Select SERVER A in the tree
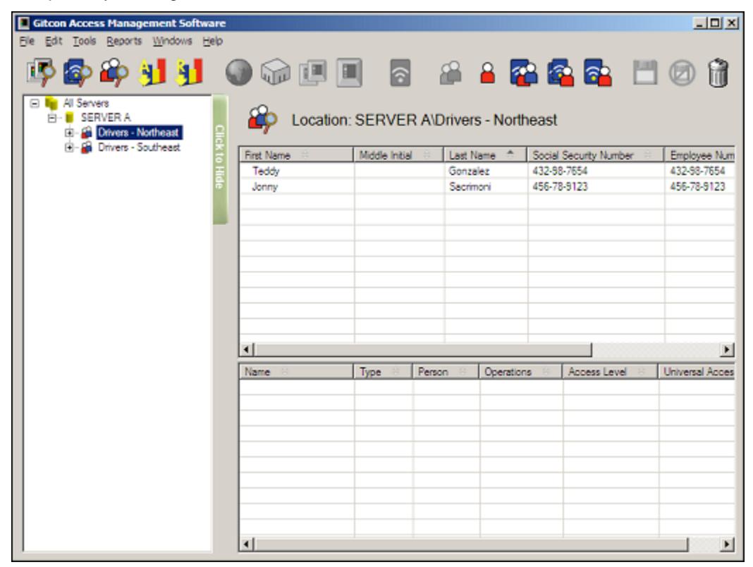 tap(106, 117)
